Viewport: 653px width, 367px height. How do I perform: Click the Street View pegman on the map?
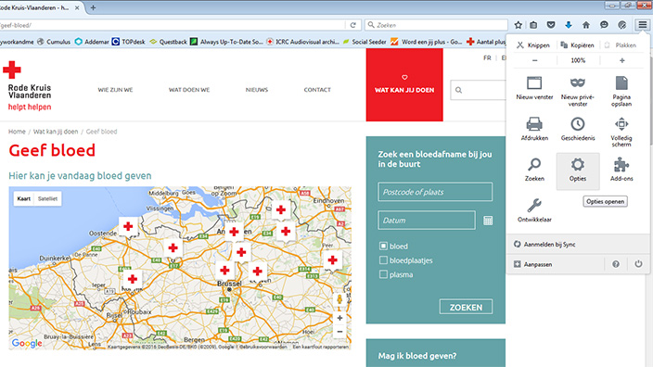pyautogui.click(x=339, y=299)
